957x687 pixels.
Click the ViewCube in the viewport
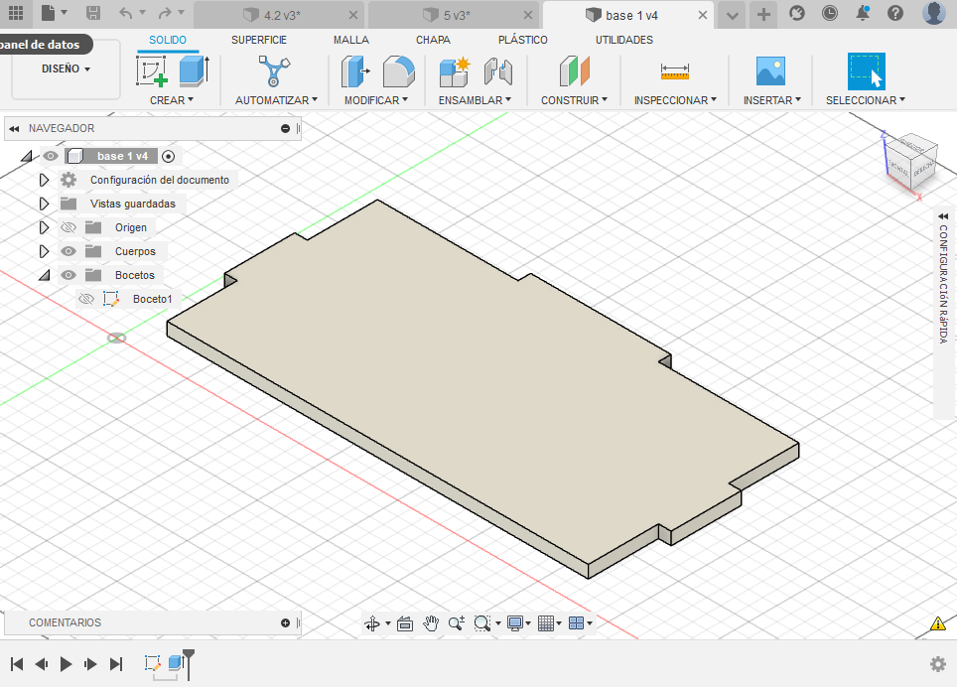[909, 161]
